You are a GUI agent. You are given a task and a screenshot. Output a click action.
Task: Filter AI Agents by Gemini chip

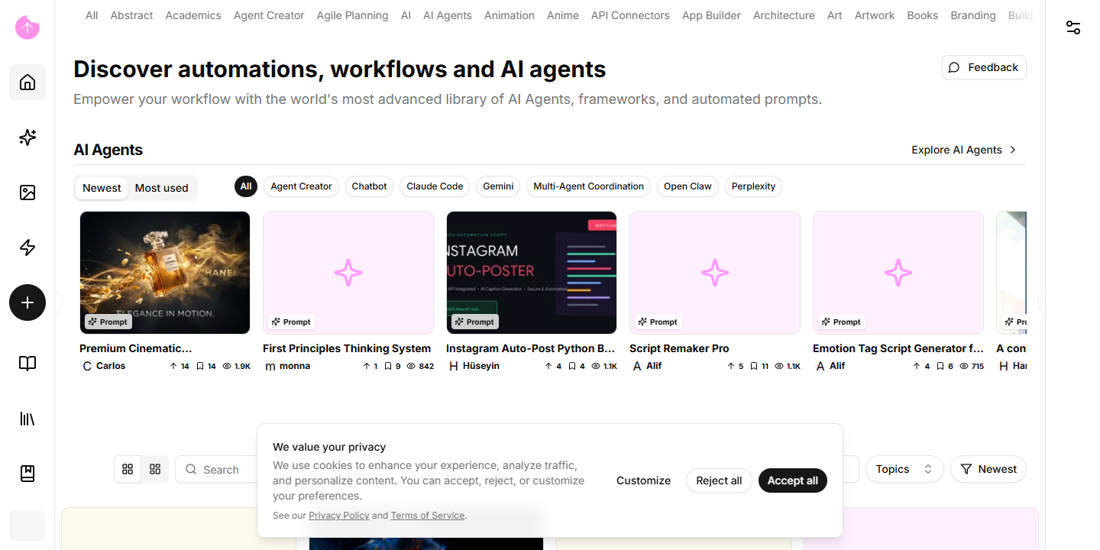[498, 186]
